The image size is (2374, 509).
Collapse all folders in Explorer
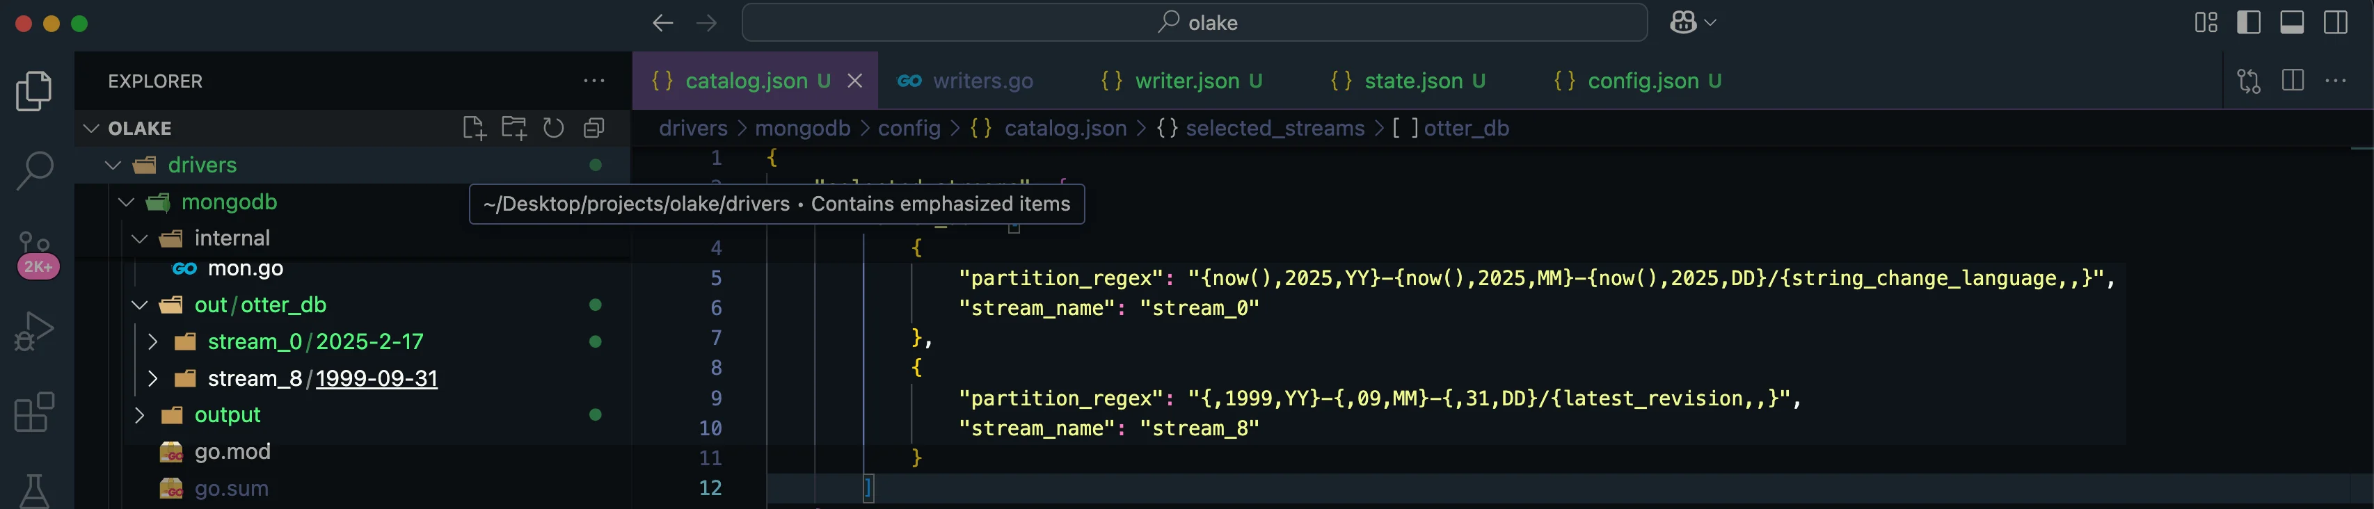tap(593, 128)
